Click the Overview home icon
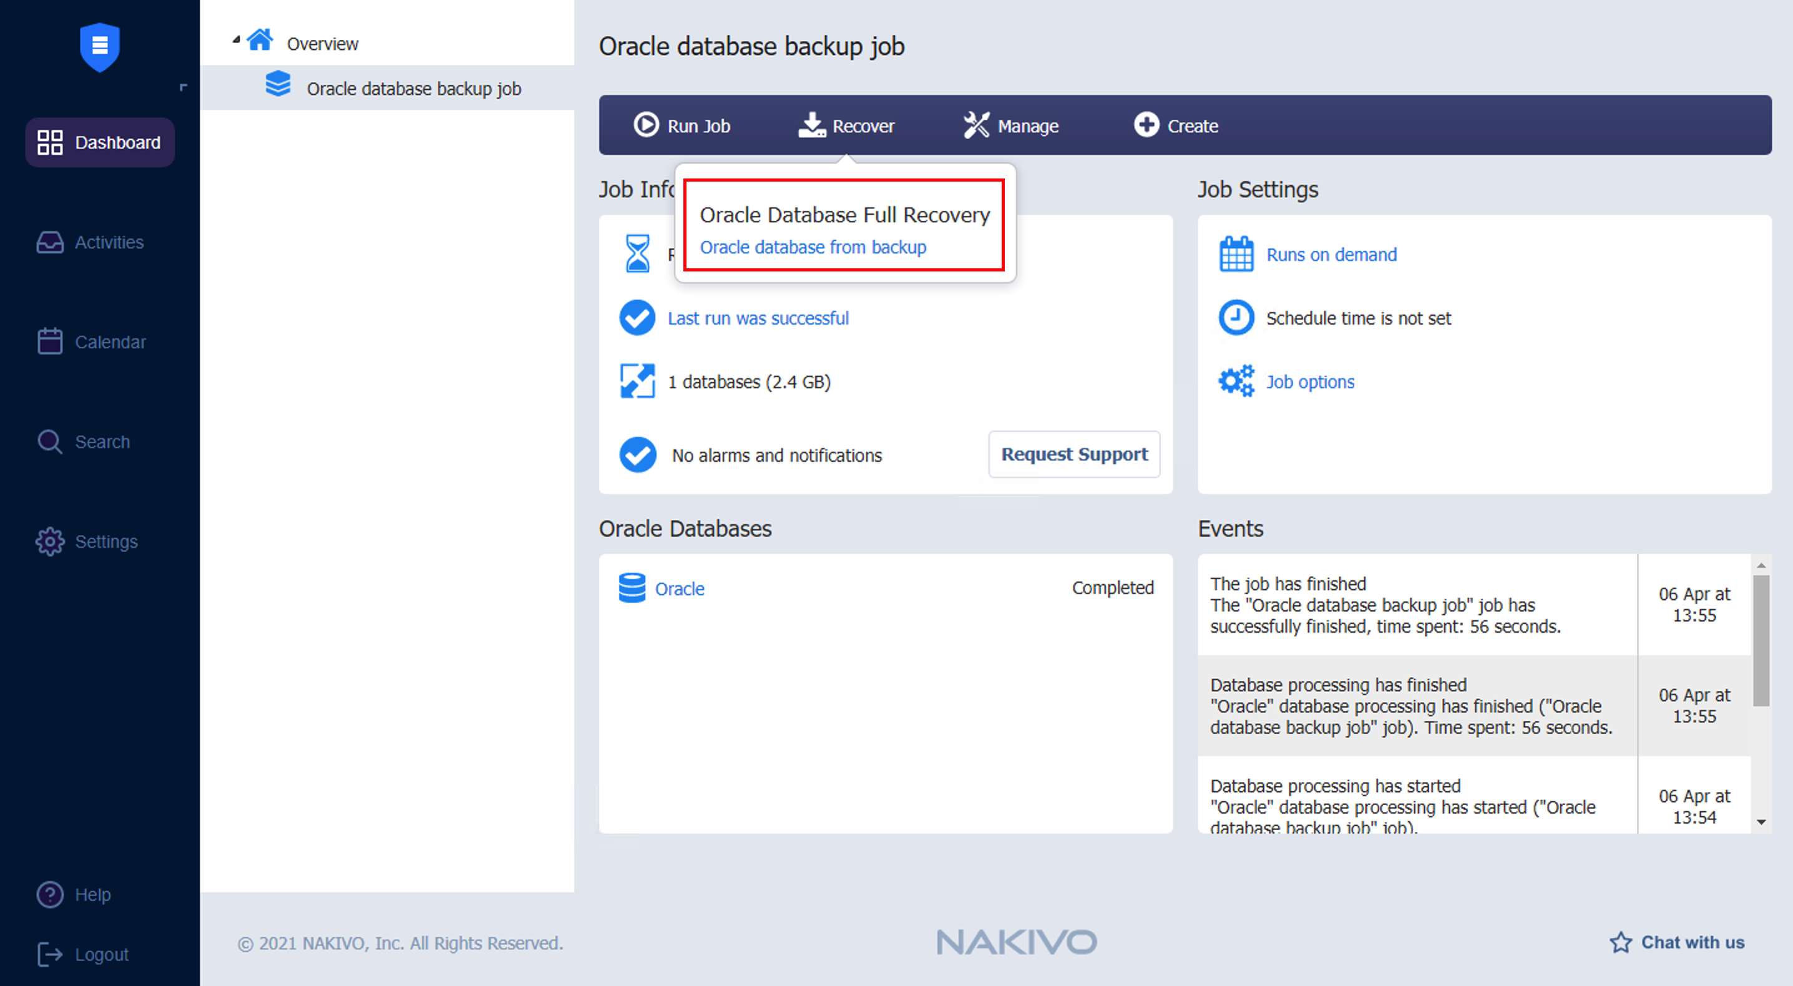This screenshot has width=1793, height=986. coord(260,40)
